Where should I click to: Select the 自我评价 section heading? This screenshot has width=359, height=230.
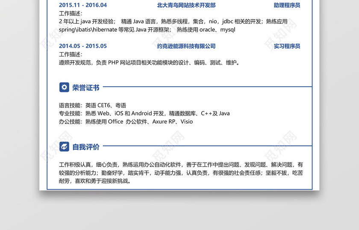(86, 147)
